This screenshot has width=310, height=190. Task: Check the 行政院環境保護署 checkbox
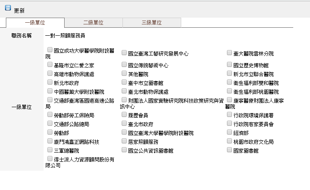pyautogui.click(x=229, y=115)
